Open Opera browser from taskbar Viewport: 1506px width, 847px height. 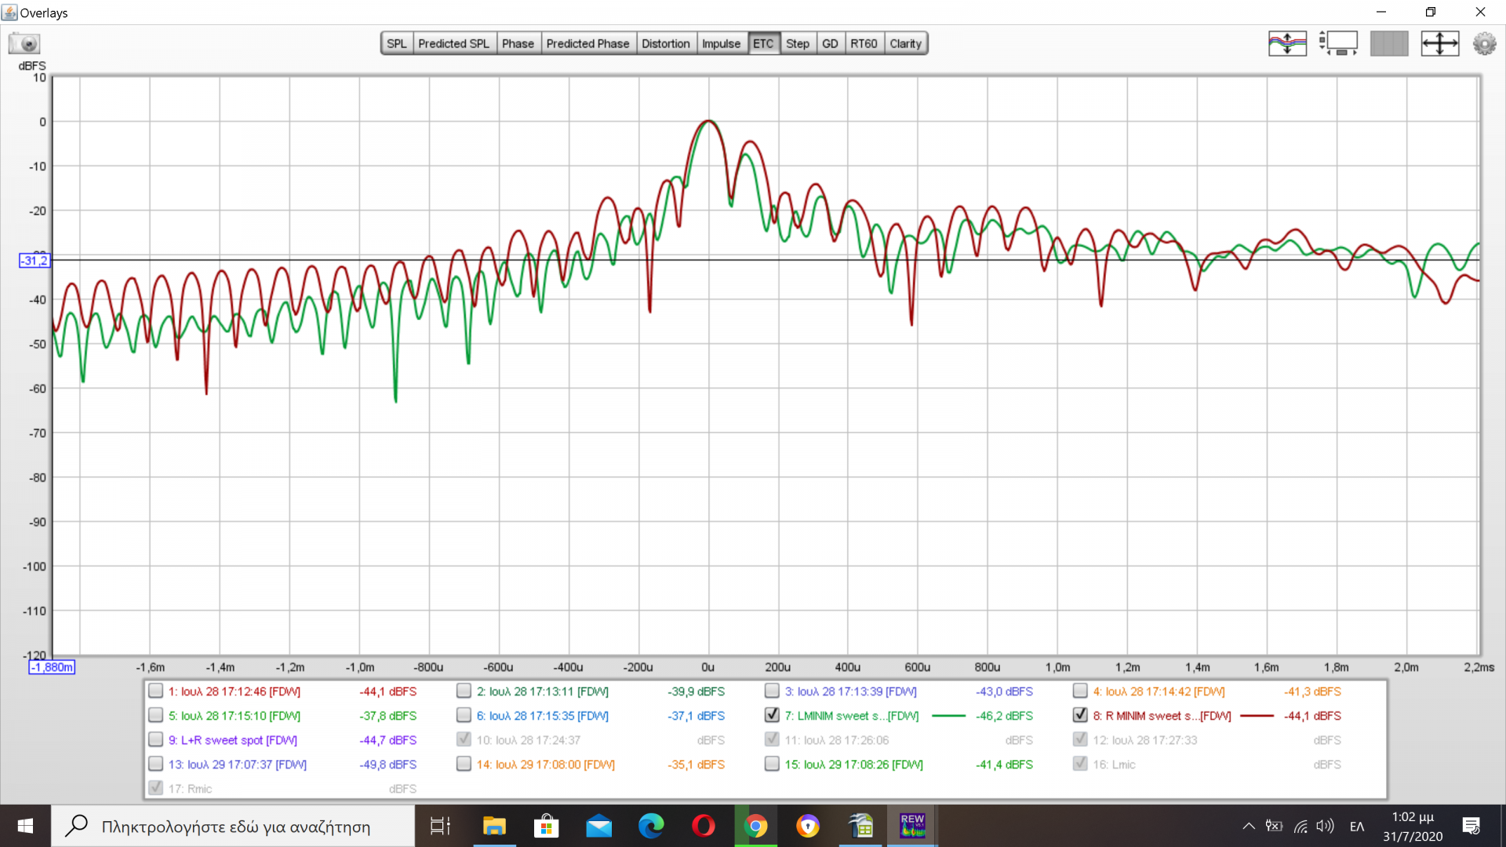coord(704,826)
